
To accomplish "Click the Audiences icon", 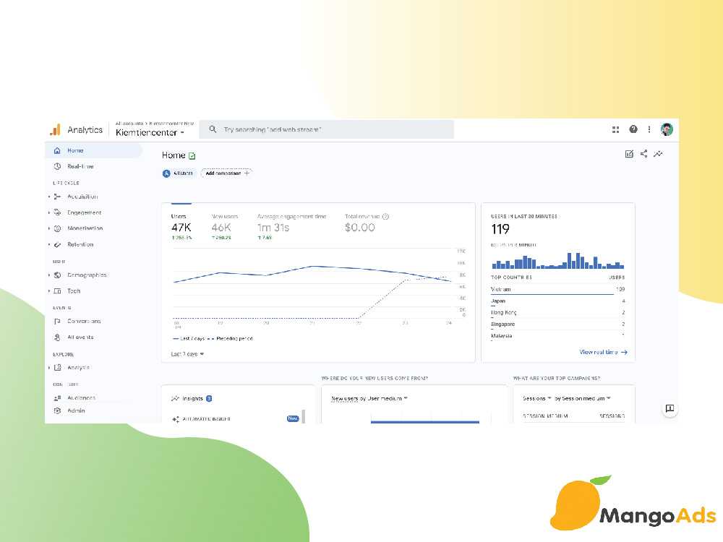I will coord(57,397).
